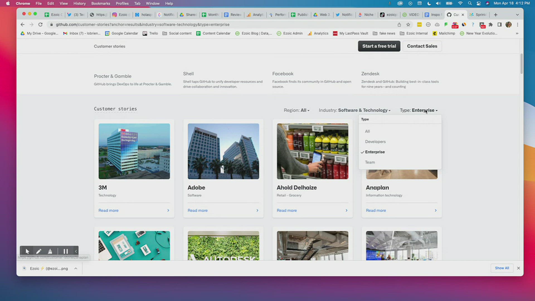Reload the GitHub page
Screen dimensions: 535x301
pyautogui.click(x=40, y=25)
